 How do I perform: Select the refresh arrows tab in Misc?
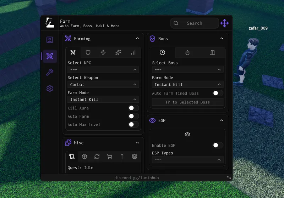(97, 157)
